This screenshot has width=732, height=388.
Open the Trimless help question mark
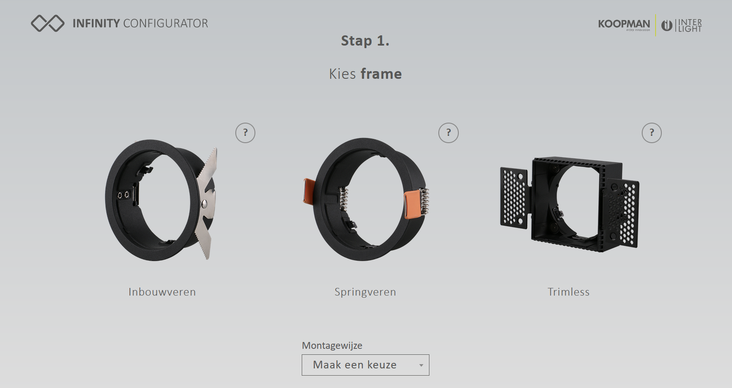pos(652,133)
